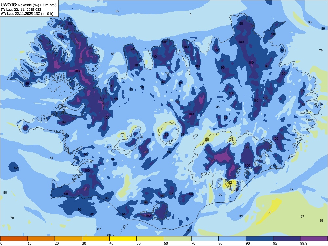Click the '60' legend tick label
Screen dimensions: 328x246
pos(166,243)
